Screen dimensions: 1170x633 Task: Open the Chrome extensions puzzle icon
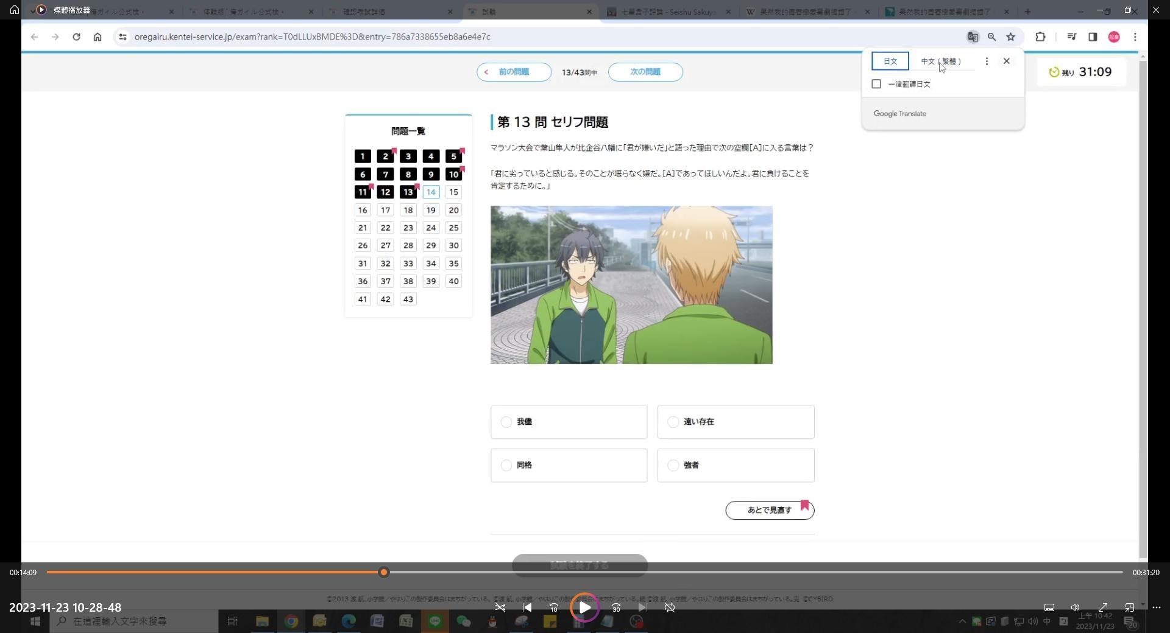(1040, 37)
